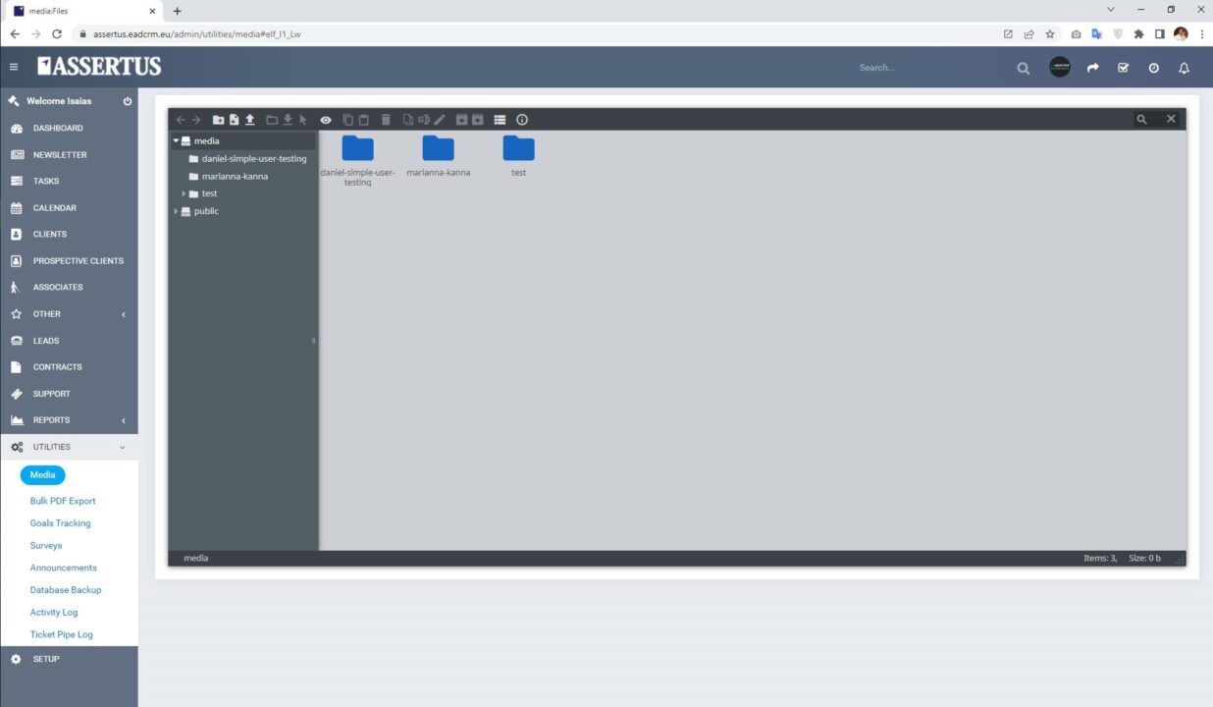Open the Goals Tracking link

[x=60, y=523]
